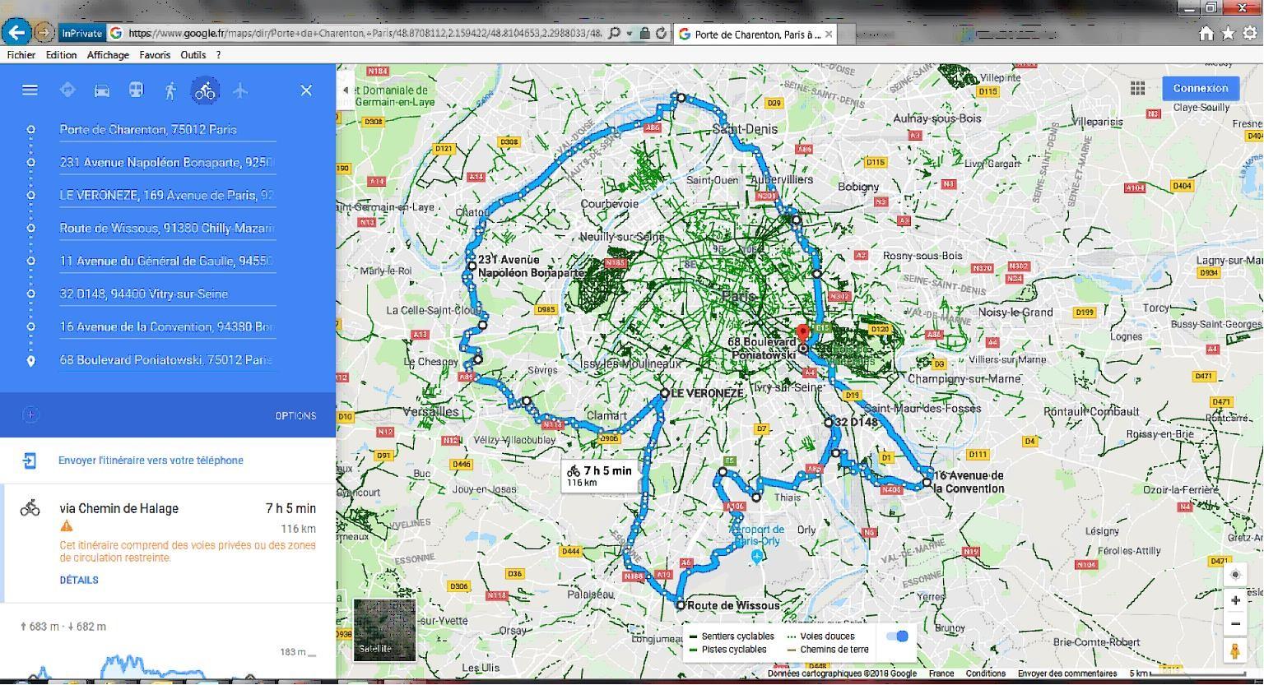Open browser home page
The width and height of the screenshot is (1264, 685).
(x=1206, y=33)
